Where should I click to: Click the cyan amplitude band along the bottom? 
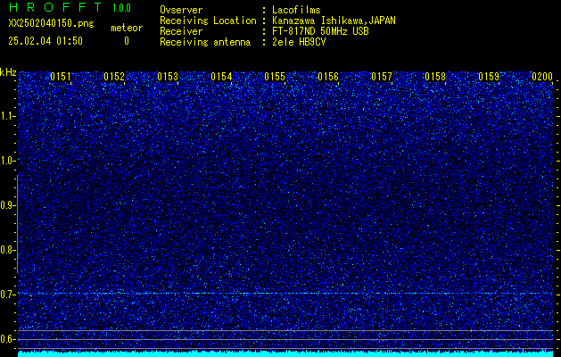tap(285, 353)
